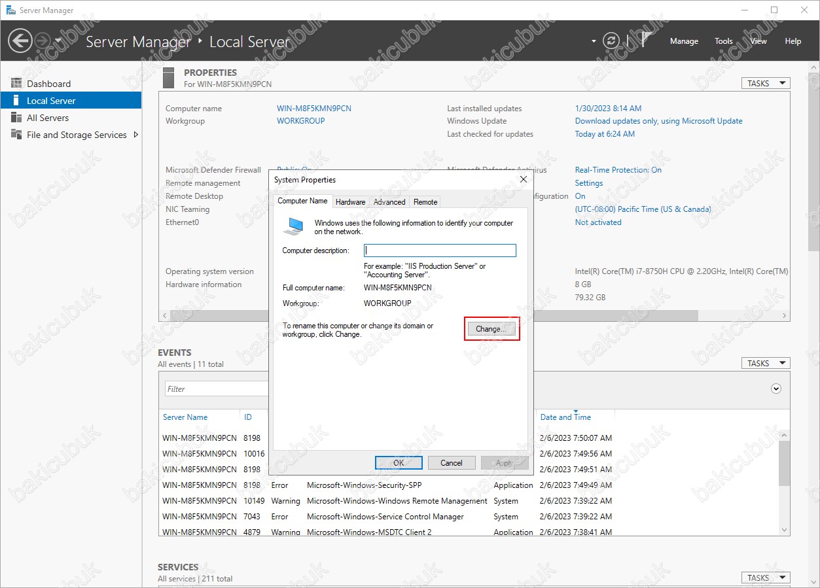
Task: Expand the events filter options chevron
Action: [x=776, y=389]
